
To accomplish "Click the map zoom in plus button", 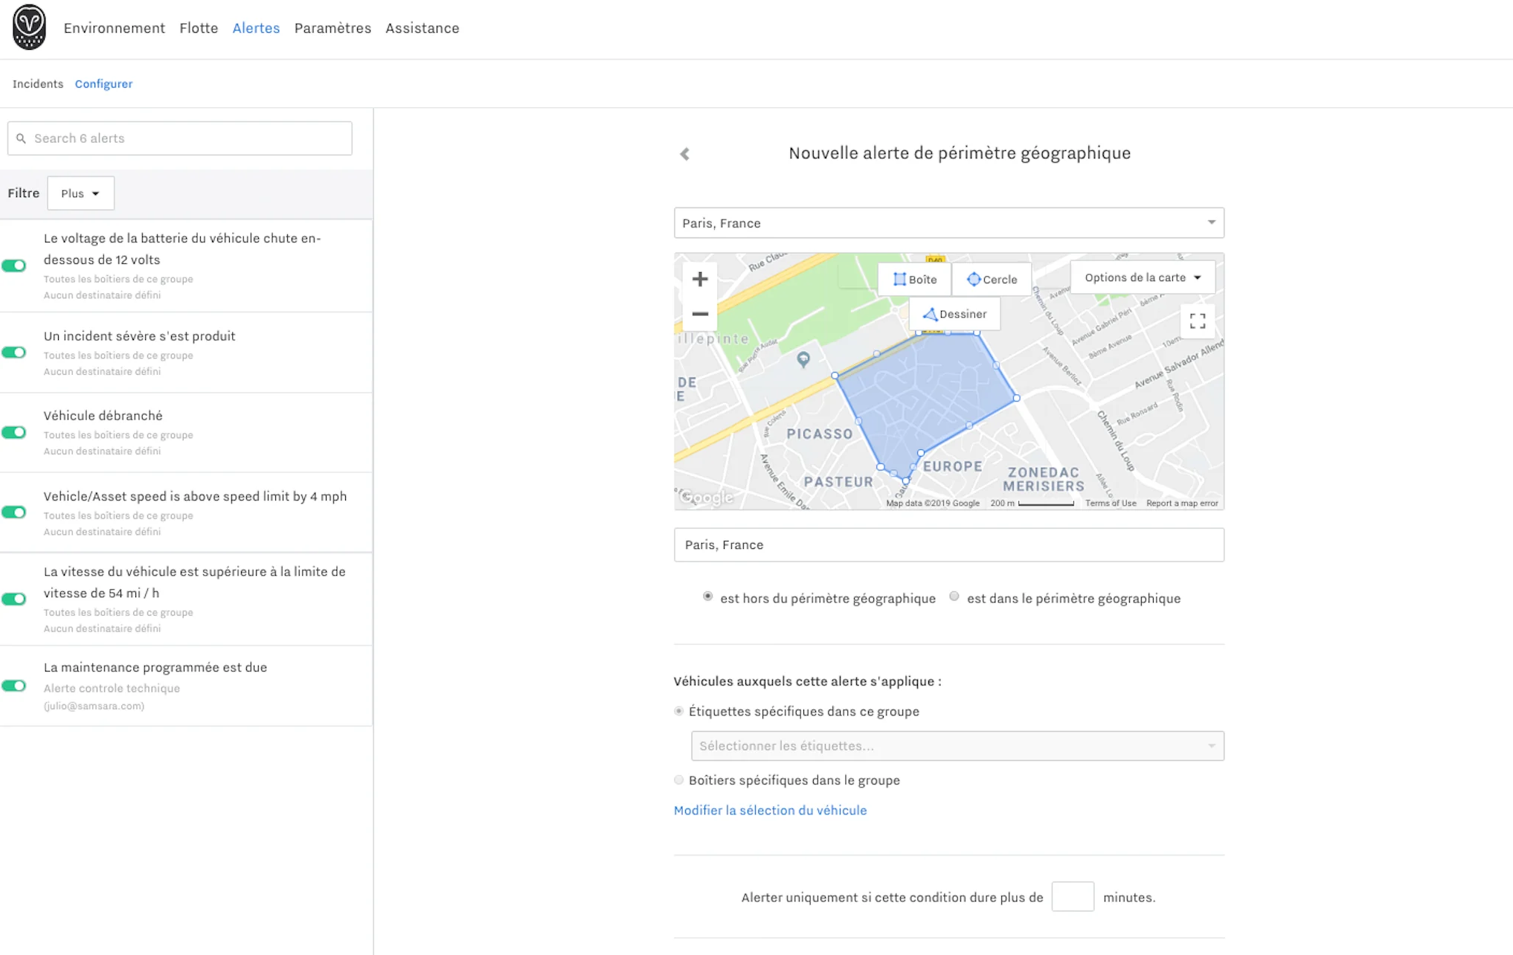I will click(x=699, y=280).
